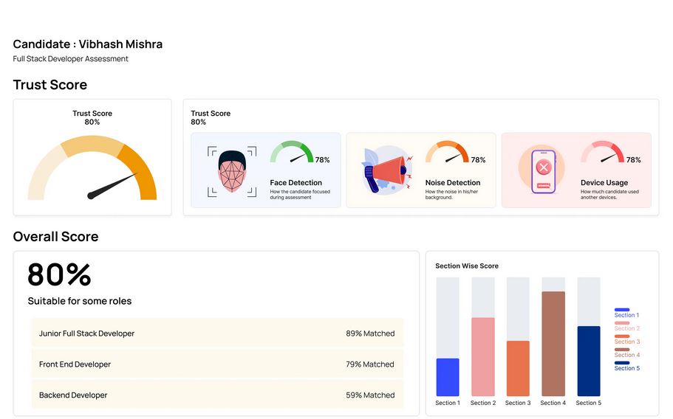The width and height of the screenshot is (673, 419).
Task: Click the Face Detection card title
Action: [x=295, y=183]
